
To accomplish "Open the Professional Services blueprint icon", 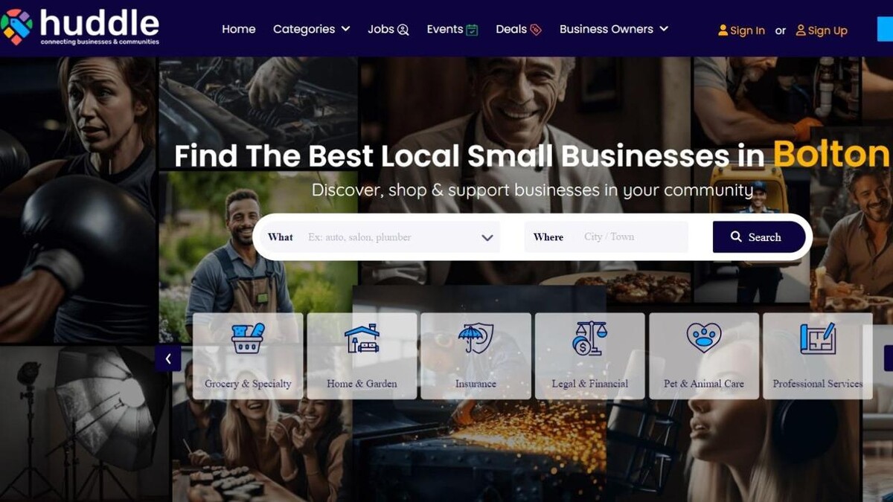I will pyautogui.click(x=818, y=338).
